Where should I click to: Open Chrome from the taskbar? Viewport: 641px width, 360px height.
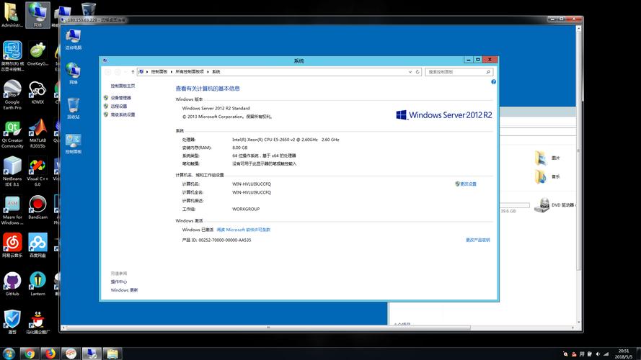click(30, 354)
